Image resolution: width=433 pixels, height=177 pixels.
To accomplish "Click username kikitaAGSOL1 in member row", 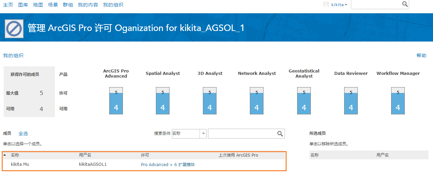I will (93, 164).
